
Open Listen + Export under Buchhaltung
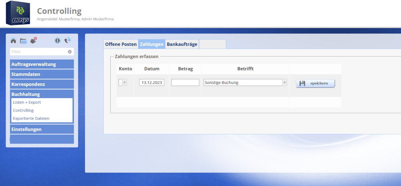[x=27, y=102]
